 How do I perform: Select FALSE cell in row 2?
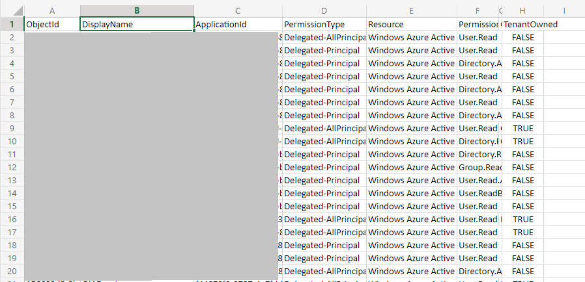[x=522, y=37]
